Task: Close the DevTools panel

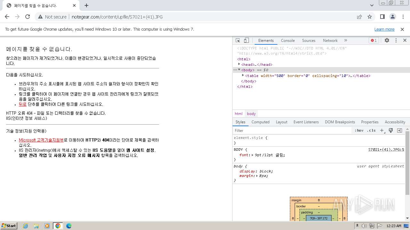Action: coord(405,41)
